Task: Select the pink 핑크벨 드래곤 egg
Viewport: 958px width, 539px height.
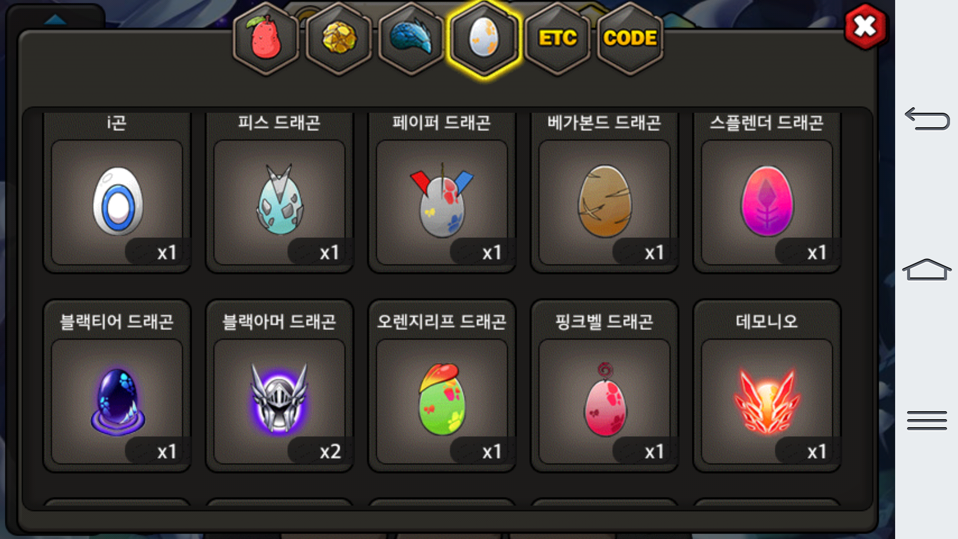Action: [x=604, y=402]
